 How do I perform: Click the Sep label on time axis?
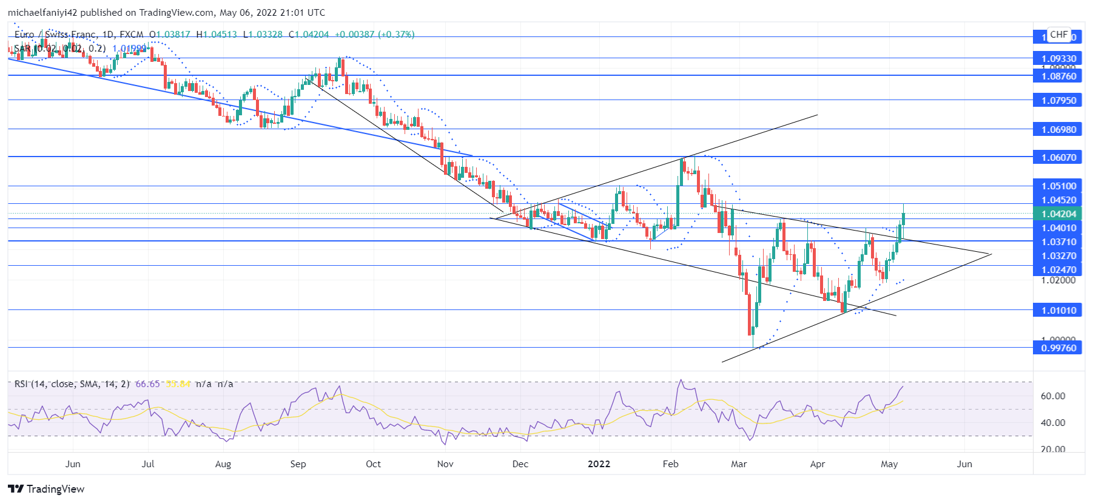coord(298,464)
